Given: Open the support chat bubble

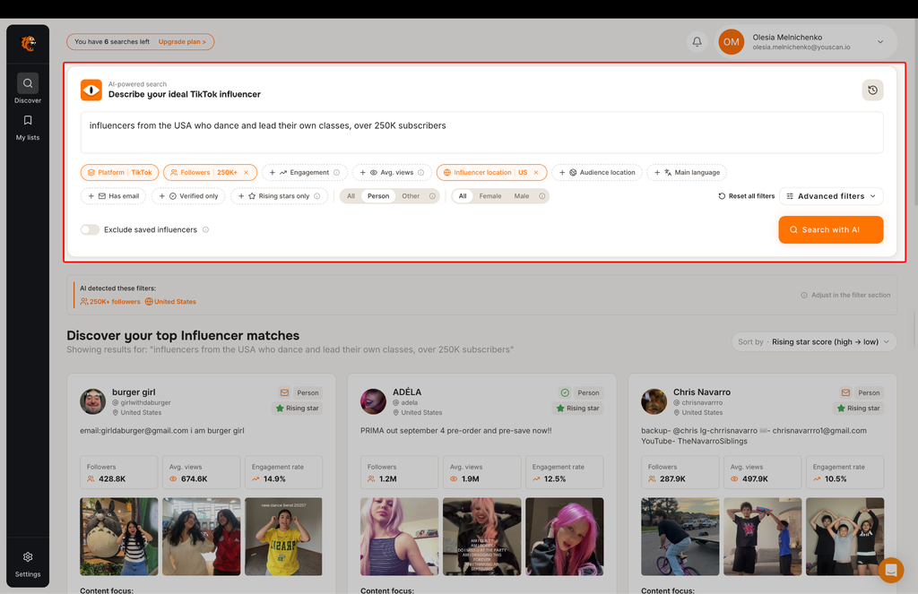Looking at the screenshot, I should [x=890, y=570].
